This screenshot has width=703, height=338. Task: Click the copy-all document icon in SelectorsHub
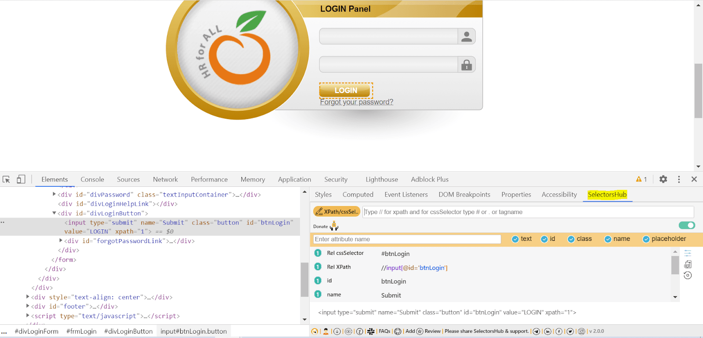point(688,264)
